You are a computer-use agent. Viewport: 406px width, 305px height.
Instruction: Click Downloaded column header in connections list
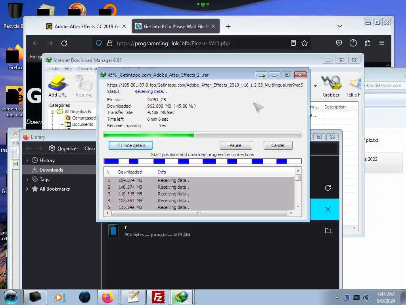coord(130,172)
